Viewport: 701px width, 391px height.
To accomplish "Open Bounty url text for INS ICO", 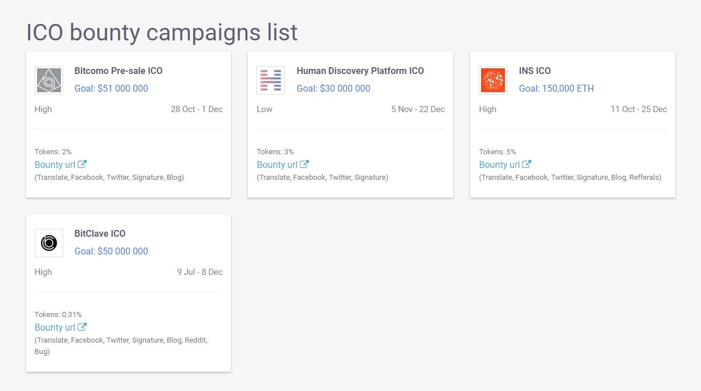I will 499,165.
